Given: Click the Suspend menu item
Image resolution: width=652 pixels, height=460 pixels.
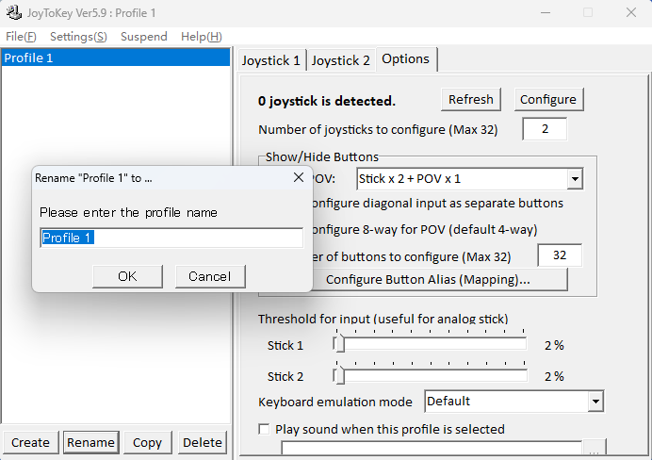Looking at the screenshot, I should tap(143, 36).
